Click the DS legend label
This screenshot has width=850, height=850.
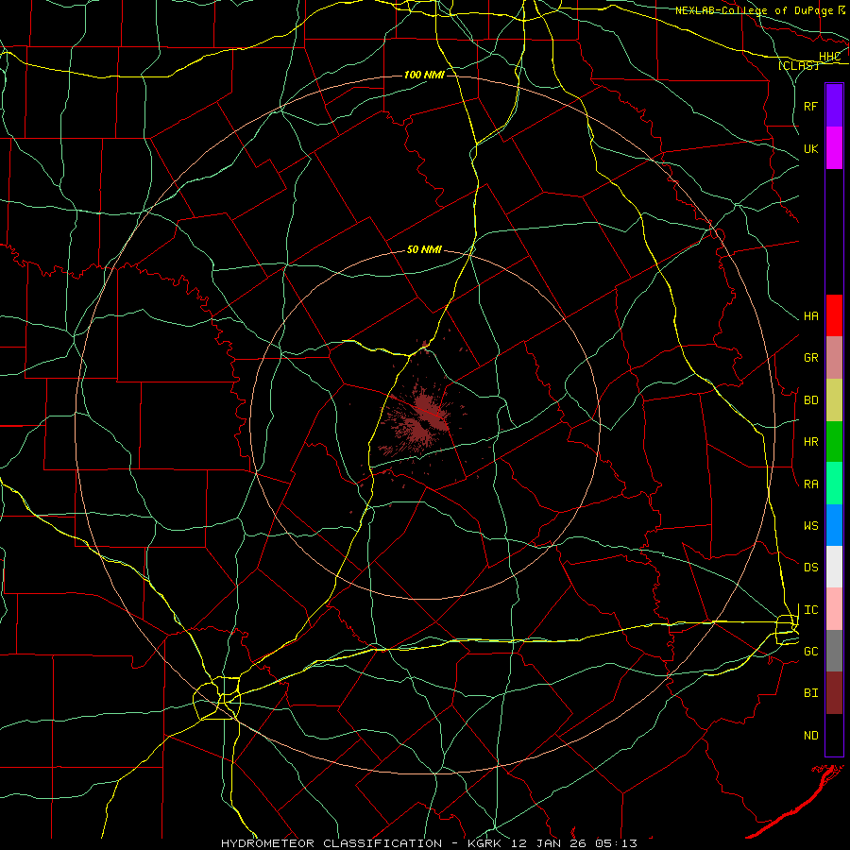coord(810,568)
